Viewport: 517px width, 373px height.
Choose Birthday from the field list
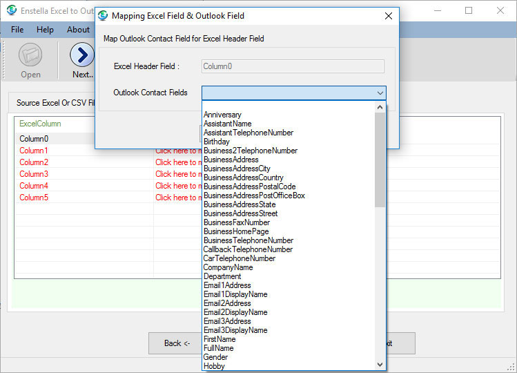pyautogui.click(x=217, y=142)
